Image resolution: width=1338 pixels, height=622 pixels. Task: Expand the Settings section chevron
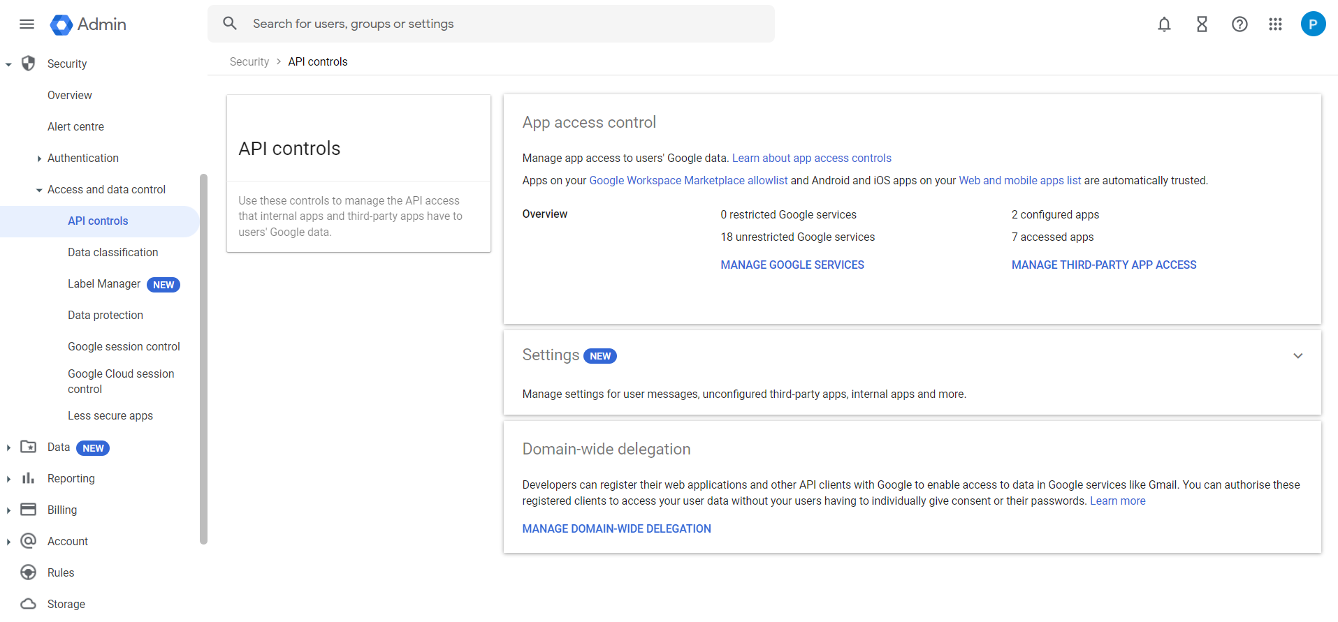pyautogui.click(x=1297, y=356)
